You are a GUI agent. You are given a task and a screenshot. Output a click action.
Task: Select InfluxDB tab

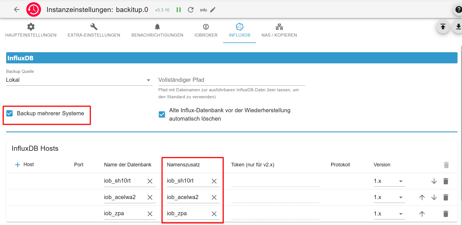click(x=240, y=31)
